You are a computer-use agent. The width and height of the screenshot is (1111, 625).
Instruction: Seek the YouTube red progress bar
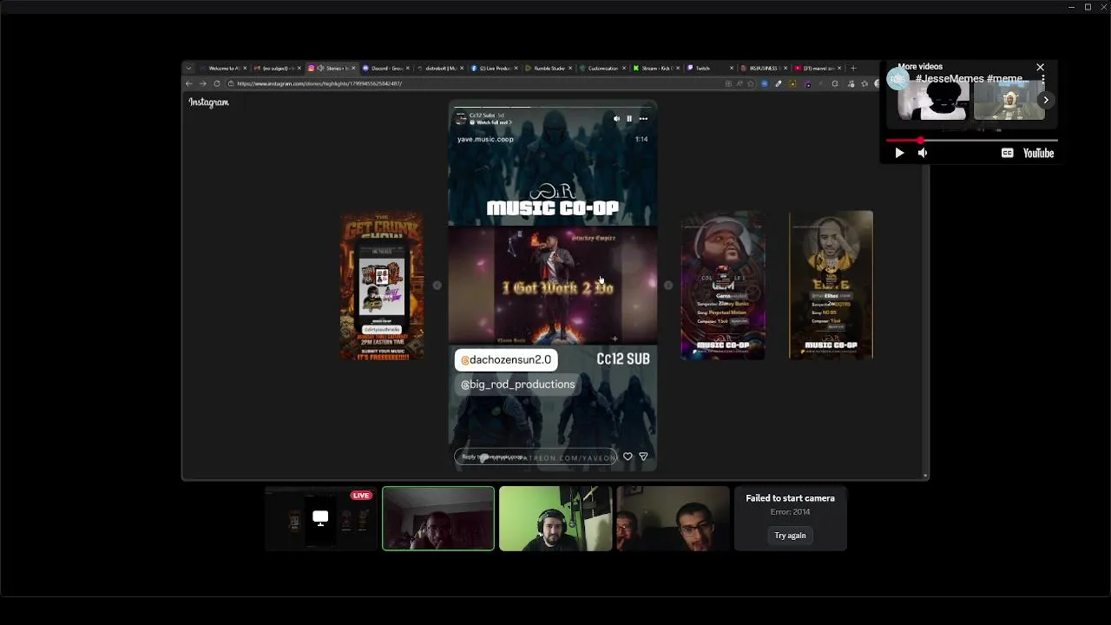pyautogui.click(x=972, y=140)
